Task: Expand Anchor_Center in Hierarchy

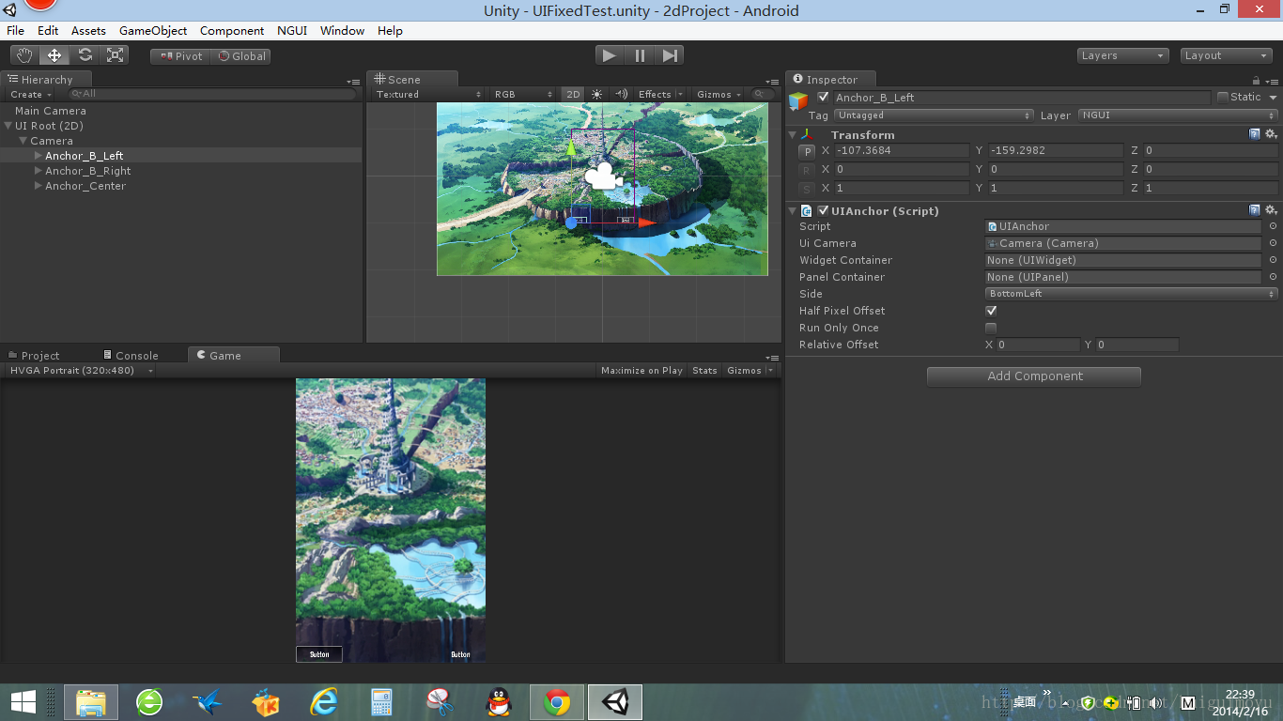Action: [x=39, y=186]
